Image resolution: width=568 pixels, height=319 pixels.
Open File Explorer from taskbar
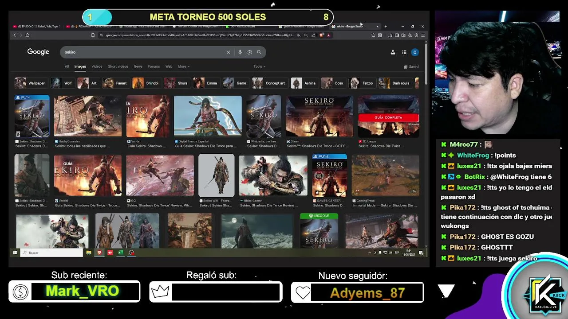click(89, 253)
